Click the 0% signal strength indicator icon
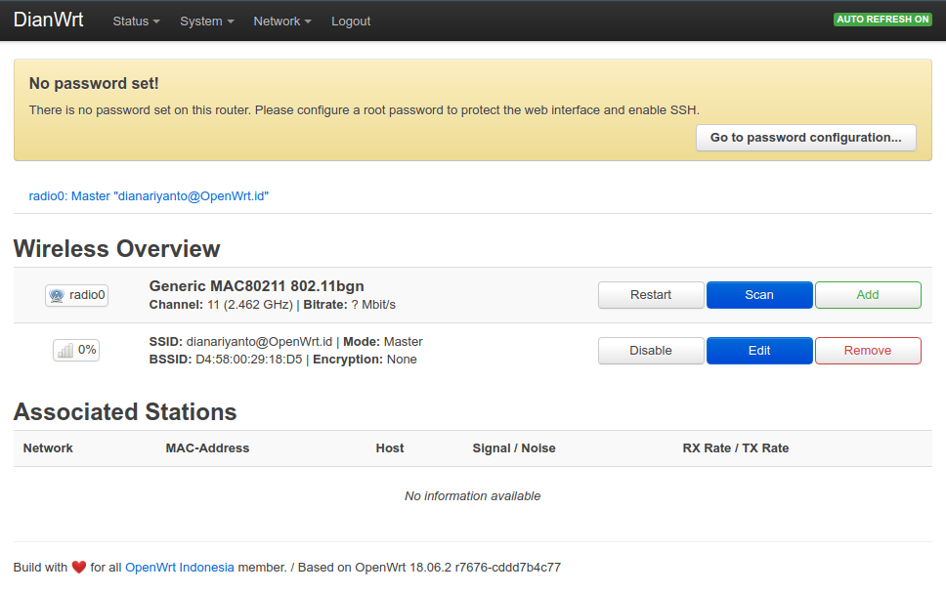The image size is (946, 595). click(x=65, y=351)
